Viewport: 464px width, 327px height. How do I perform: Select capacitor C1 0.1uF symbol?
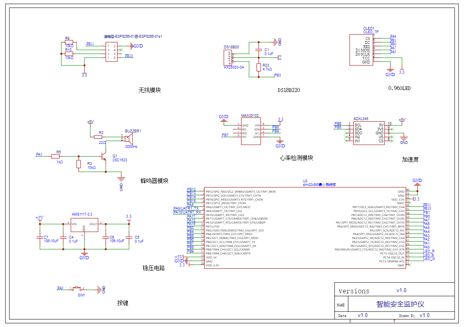[259, 50]
